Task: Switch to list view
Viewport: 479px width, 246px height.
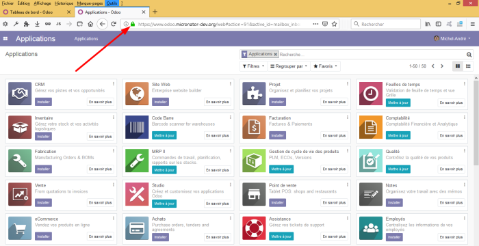Action: 467,66
